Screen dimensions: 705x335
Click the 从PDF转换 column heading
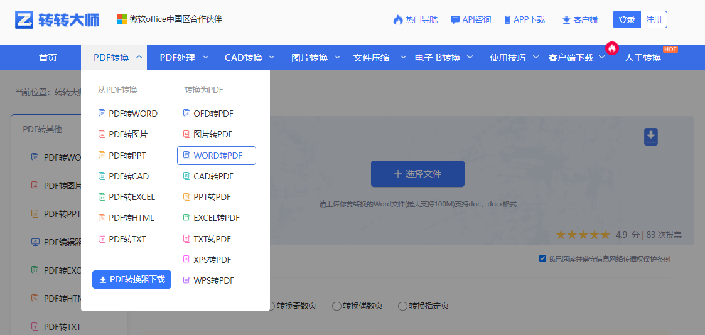[117, 90]
